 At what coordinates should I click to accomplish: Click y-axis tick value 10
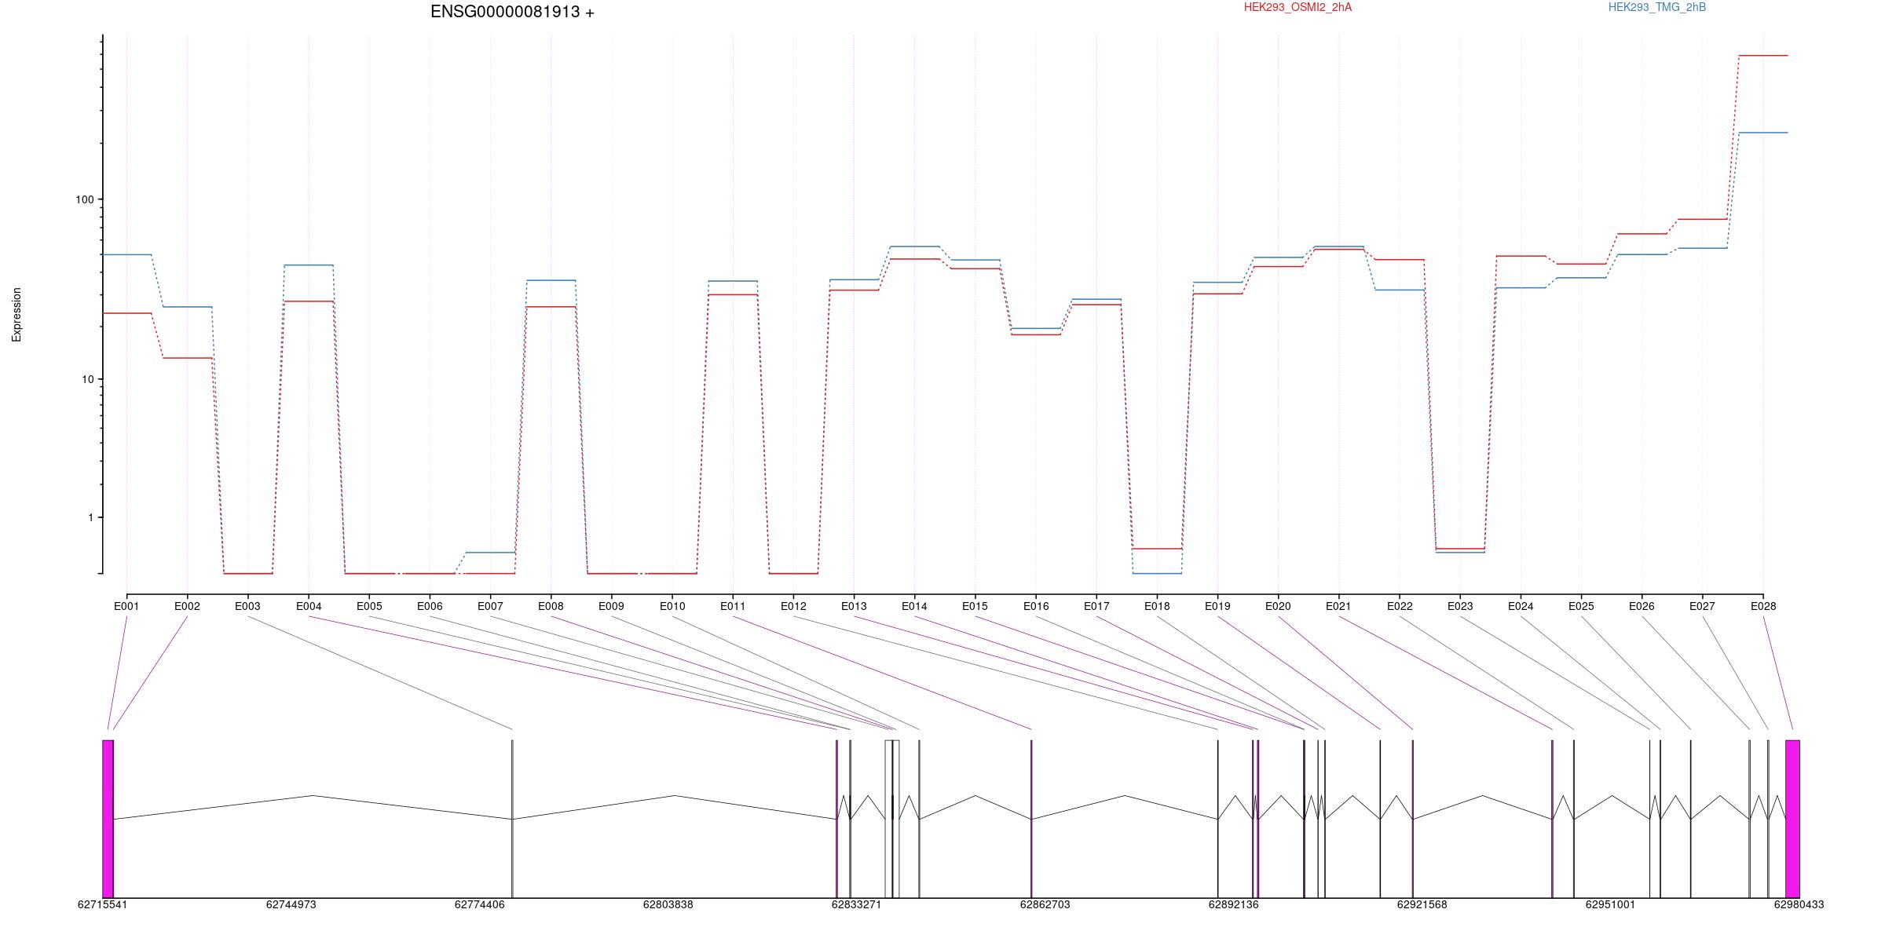click(87, 379)
